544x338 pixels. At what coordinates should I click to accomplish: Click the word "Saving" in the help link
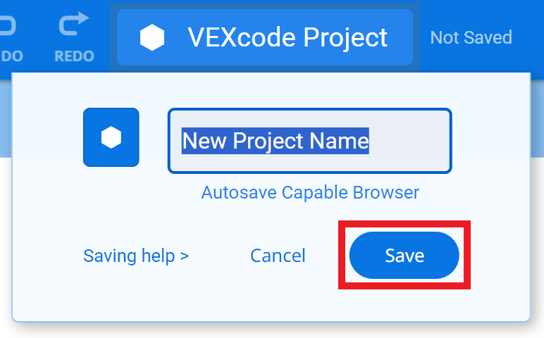tap(109, 255)
